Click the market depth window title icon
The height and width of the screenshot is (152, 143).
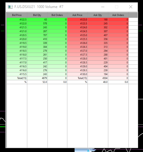10,7
